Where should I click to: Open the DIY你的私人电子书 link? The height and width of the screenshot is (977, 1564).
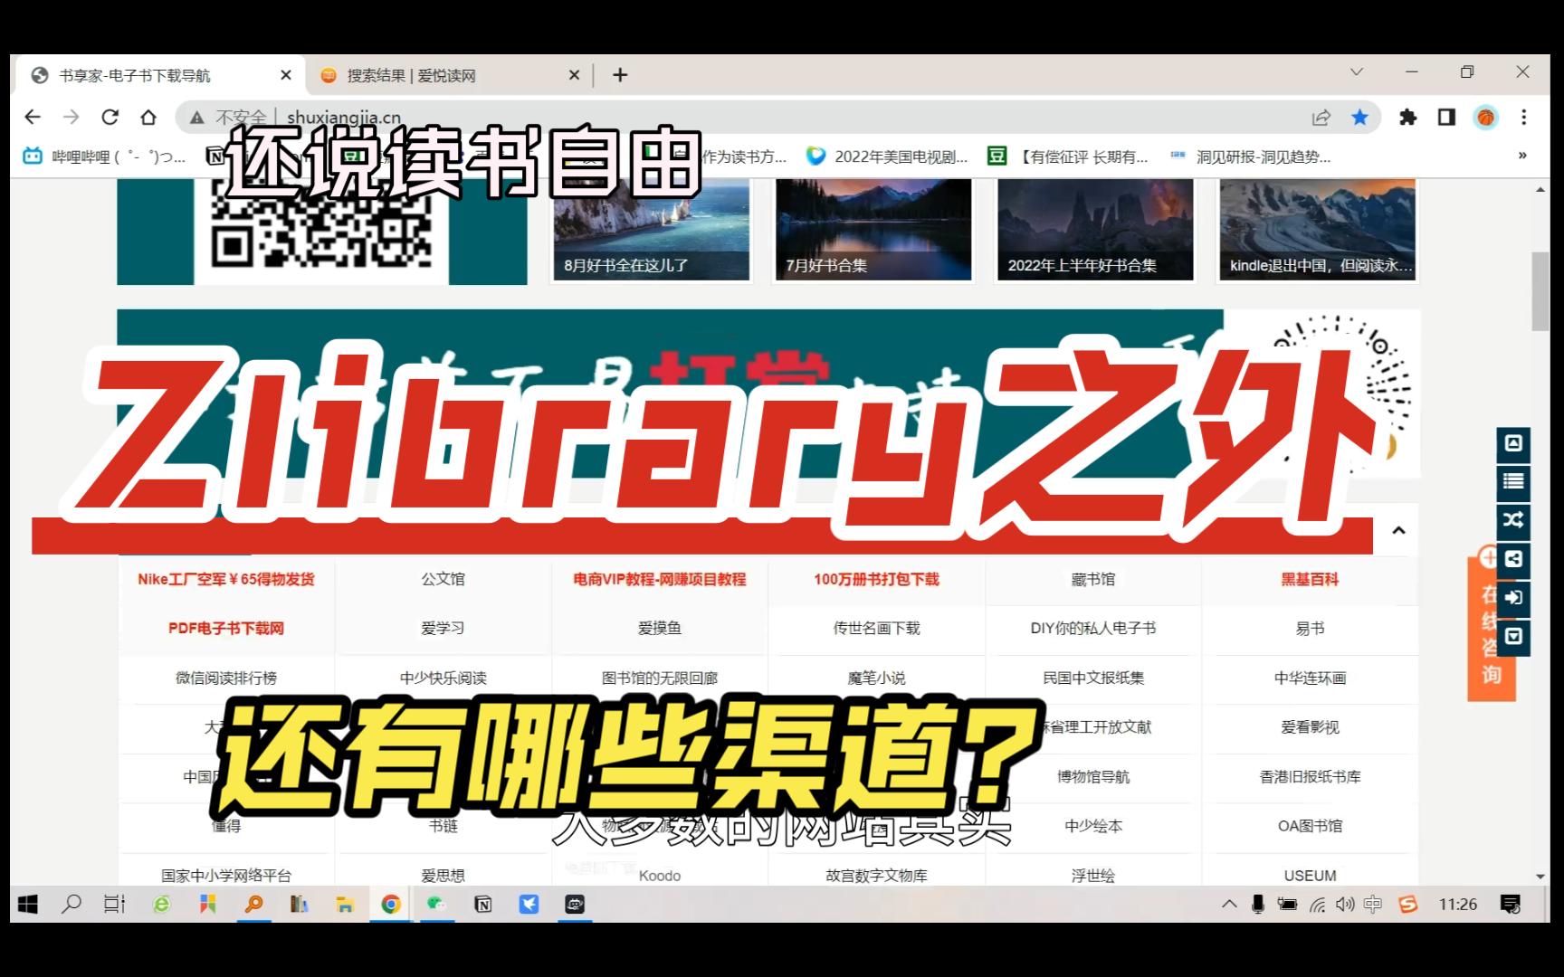point(1092,628)
